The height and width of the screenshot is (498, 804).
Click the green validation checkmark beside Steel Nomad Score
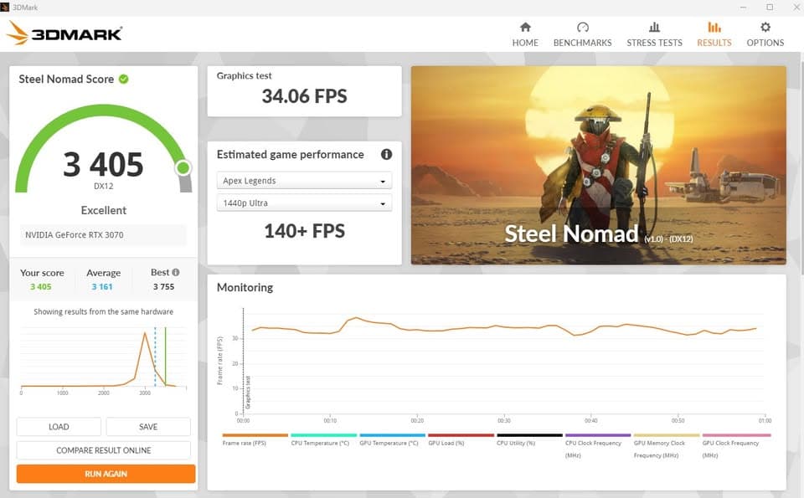(x=124, y=79)
